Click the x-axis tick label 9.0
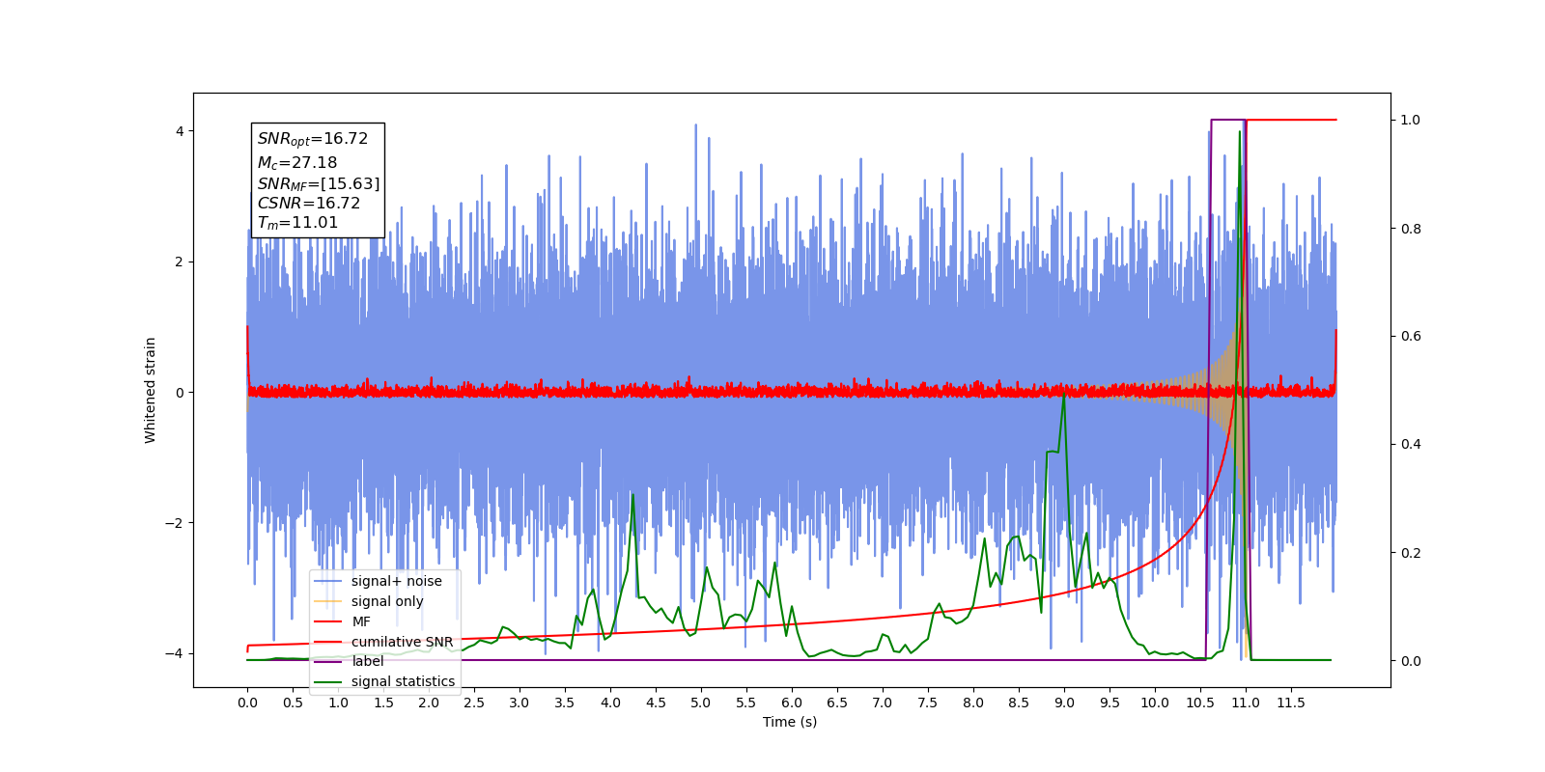Viewport: 1545px width, 772px height. (x=1064, y=703)
